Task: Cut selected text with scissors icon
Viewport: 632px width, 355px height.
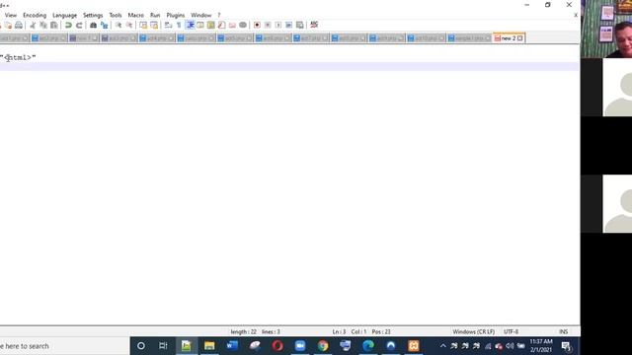Action: pyautogui.click(x=33, y=25)
